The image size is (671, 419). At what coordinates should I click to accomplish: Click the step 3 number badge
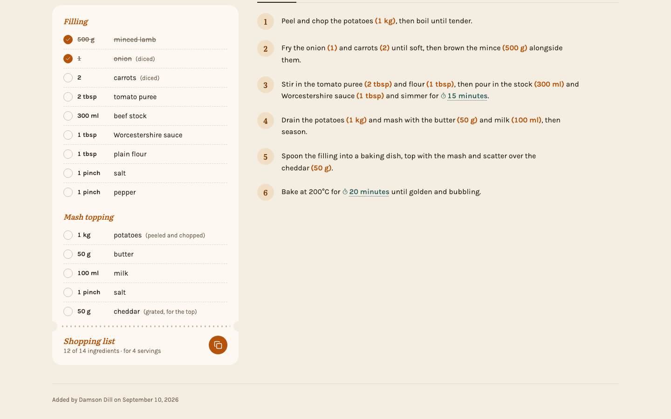coord(266,85)
